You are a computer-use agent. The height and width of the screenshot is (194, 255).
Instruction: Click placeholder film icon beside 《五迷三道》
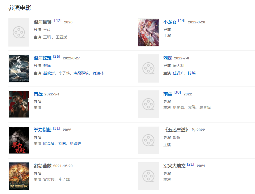pyautogui.click(x=148, y=140)
